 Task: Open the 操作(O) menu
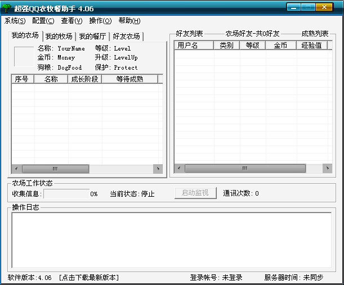coord(100,21)
